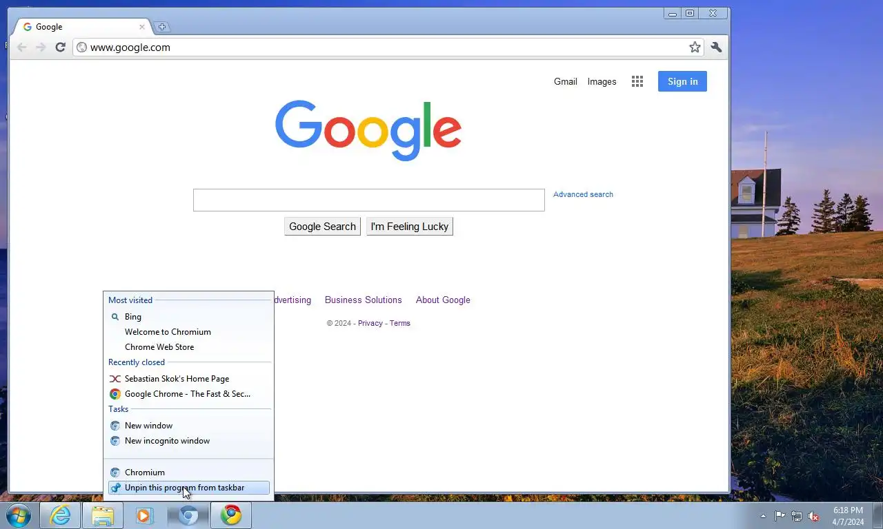
Task: Open the Privacy link
Action: [370, 323]
